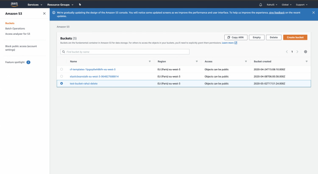Open Batch Operations in sidebar
Image resolution: width=318 pixels, height=174 pixels.
click(x=15, y=28)
